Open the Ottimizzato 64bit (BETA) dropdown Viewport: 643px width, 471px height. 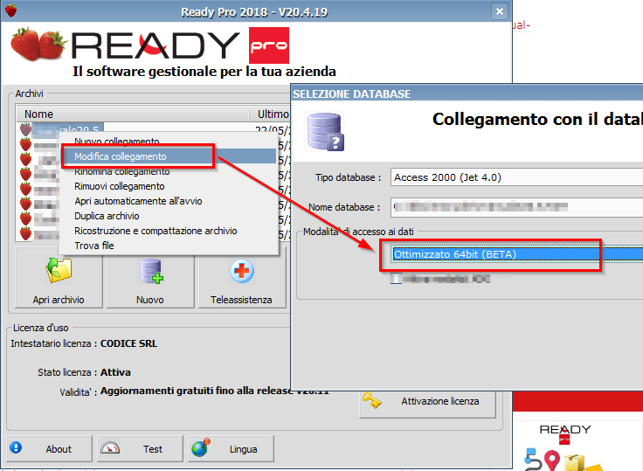(x=517, y=254)
